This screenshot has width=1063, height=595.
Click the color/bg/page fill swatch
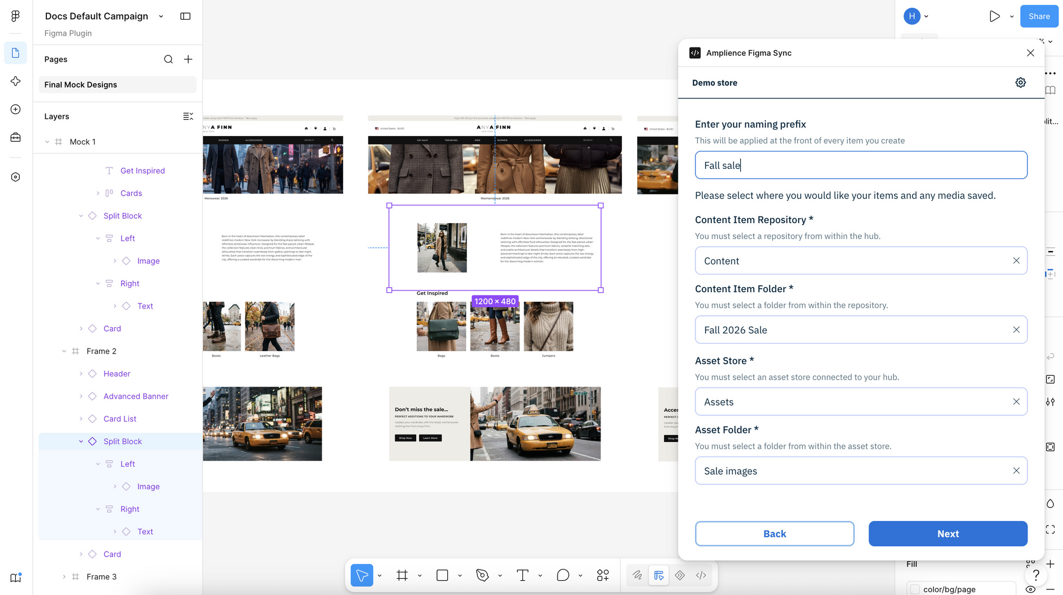(915, 589)
